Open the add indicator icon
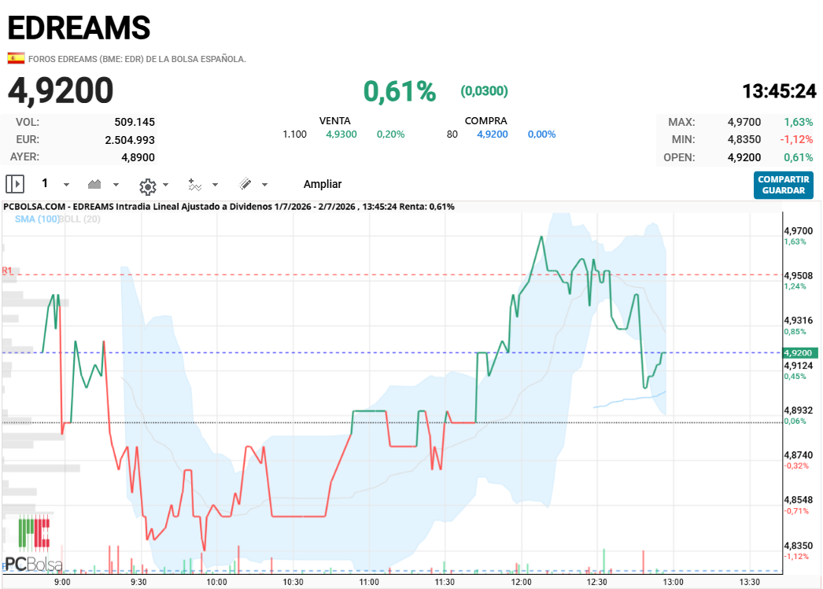The height and width of the screenshot is (589, 823). click(194, 185)
